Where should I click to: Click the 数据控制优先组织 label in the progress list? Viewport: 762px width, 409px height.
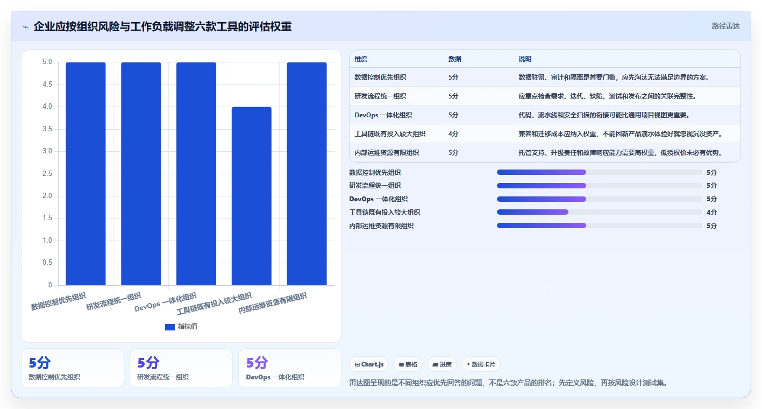pos(375,173)
